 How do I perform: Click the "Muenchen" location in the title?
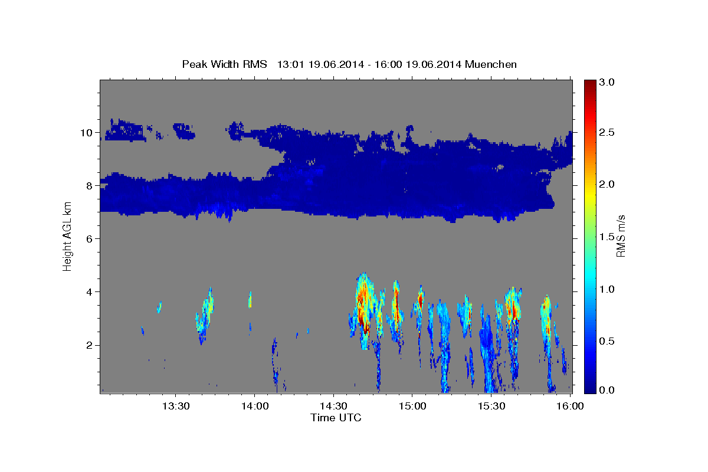click(491, 64)
